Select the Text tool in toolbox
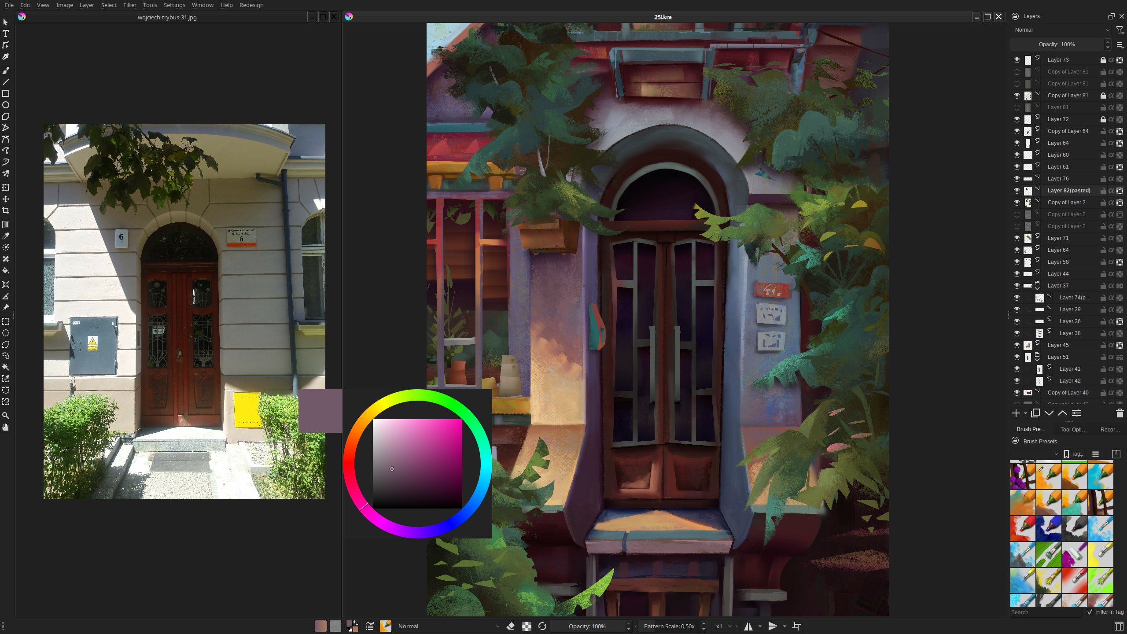Viewport: 1127px width, 634px height. coord(6,33)
